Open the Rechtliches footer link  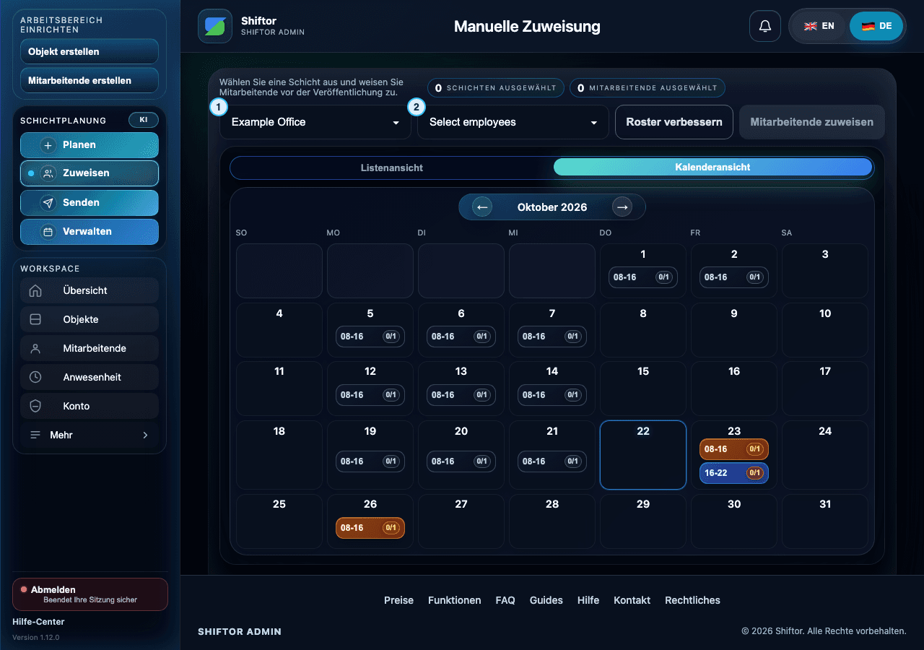[692, 600]
